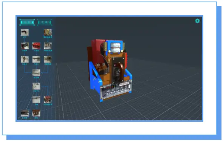Screen dimensions: 223x141
Task: Select the middle bracket thumbnail in third row
Action: click(36, 59)
